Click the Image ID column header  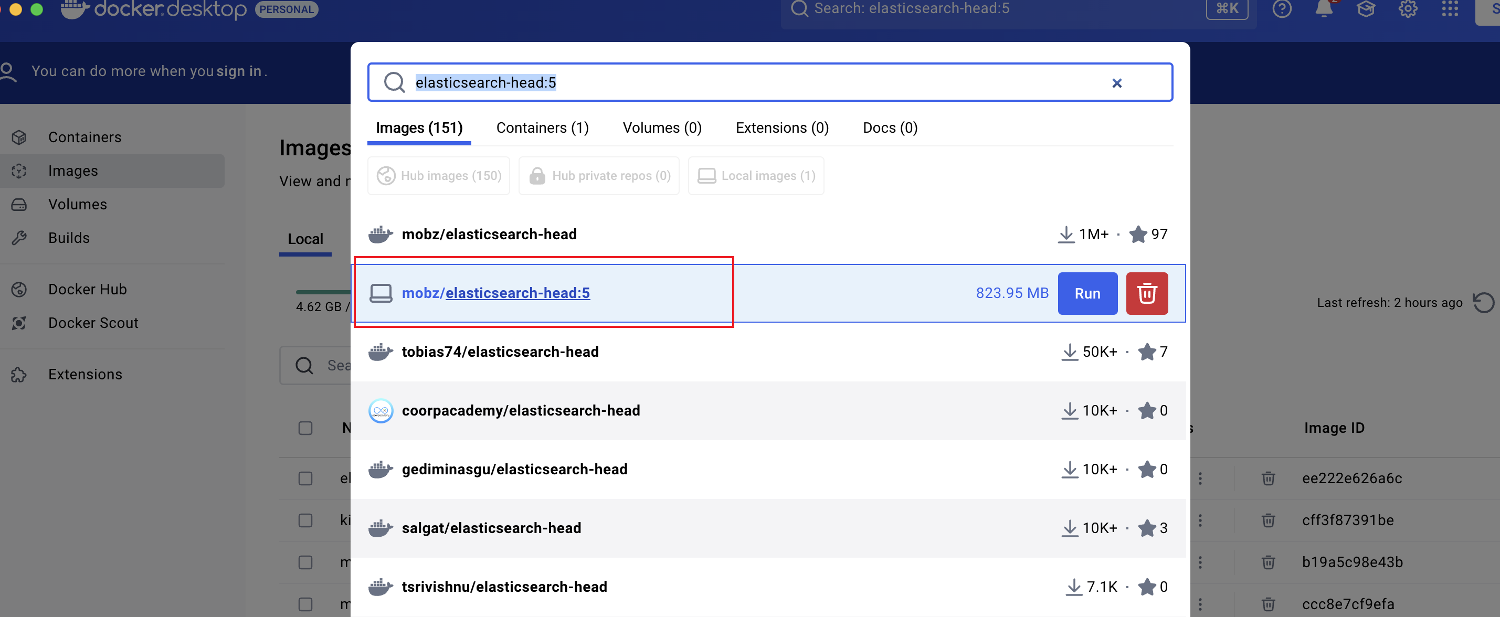click(x=1334, y=429)
